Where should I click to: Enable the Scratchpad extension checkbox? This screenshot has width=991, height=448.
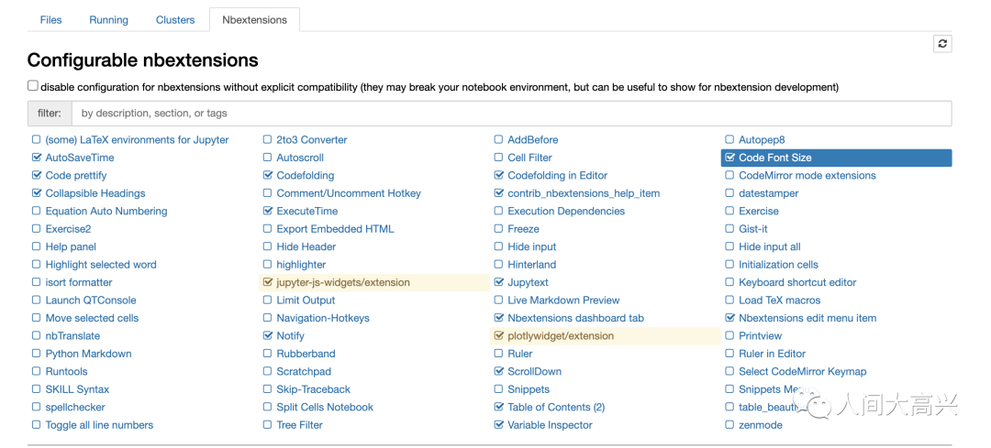click(268, 372)
